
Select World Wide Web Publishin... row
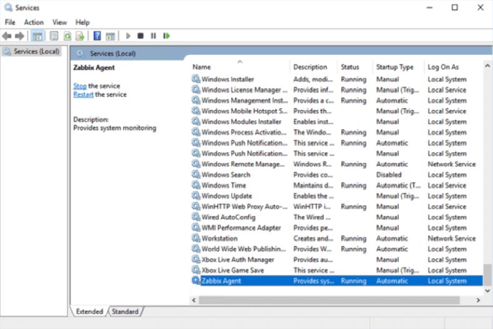[x=337, y=249]
